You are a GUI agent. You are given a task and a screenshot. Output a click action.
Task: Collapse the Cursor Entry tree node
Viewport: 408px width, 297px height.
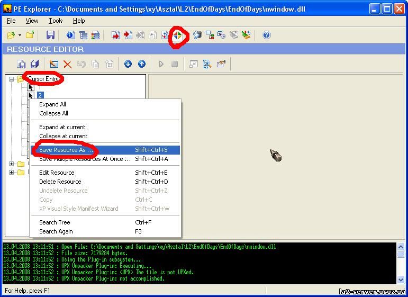point(11,79)
